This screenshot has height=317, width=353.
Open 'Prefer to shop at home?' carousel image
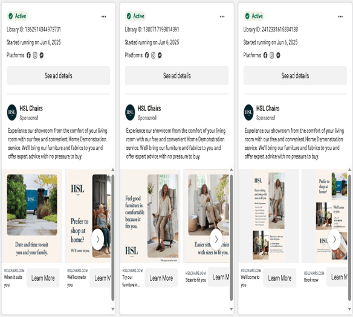(88, 216)
